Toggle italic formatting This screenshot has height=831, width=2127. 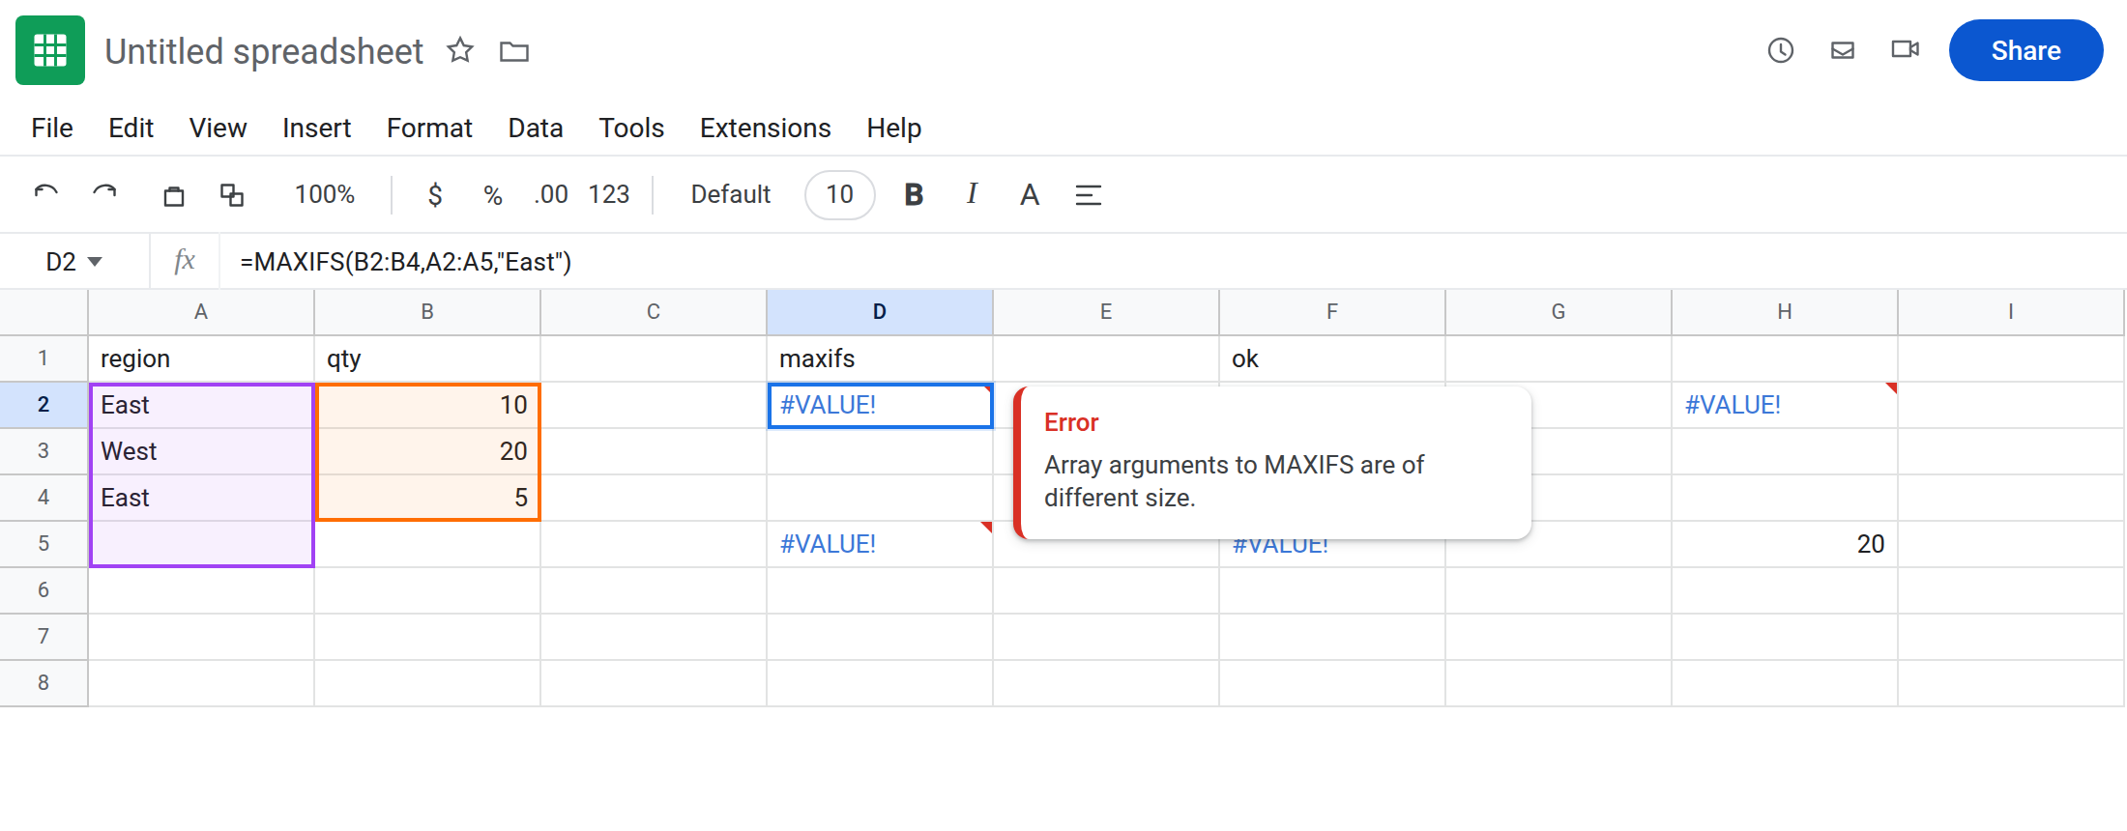972,194
